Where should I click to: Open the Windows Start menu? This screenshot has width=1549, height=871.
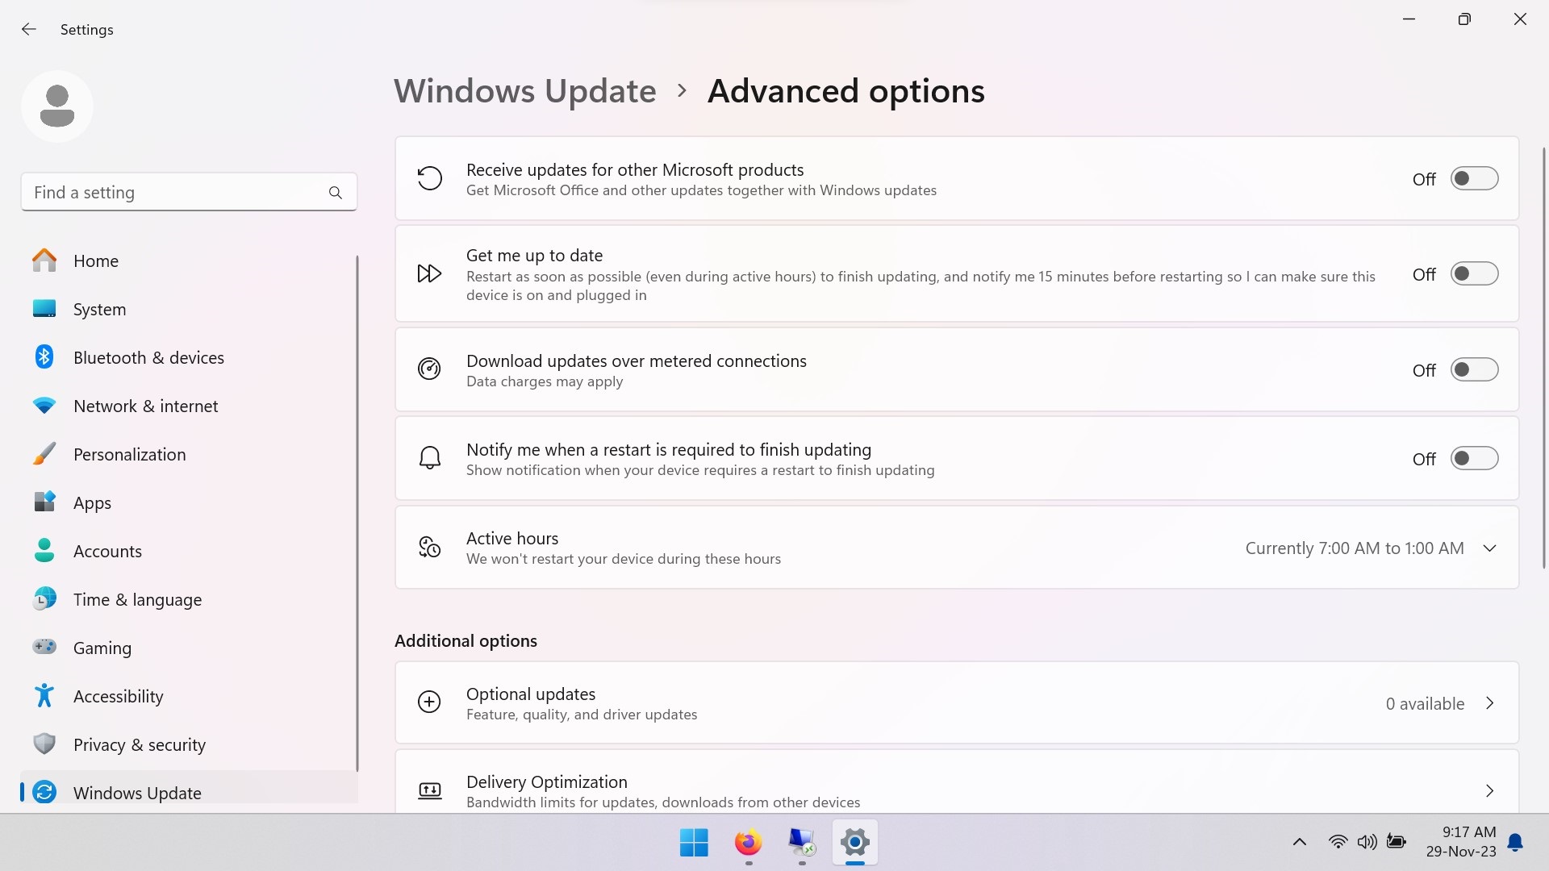(694, 843)
